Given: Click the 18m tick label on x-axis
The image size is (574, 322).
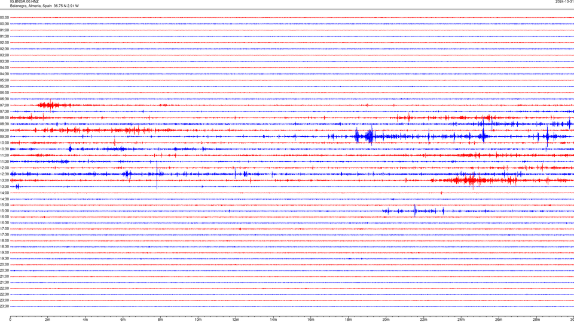Looking at the screenshot, I should [349, 320].
